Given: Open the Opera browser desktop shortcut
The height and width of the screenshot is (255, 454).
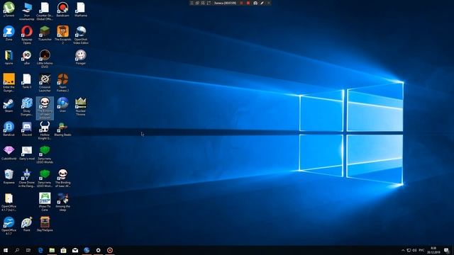Looking at the screenshot, I should (x=27, y=35).
